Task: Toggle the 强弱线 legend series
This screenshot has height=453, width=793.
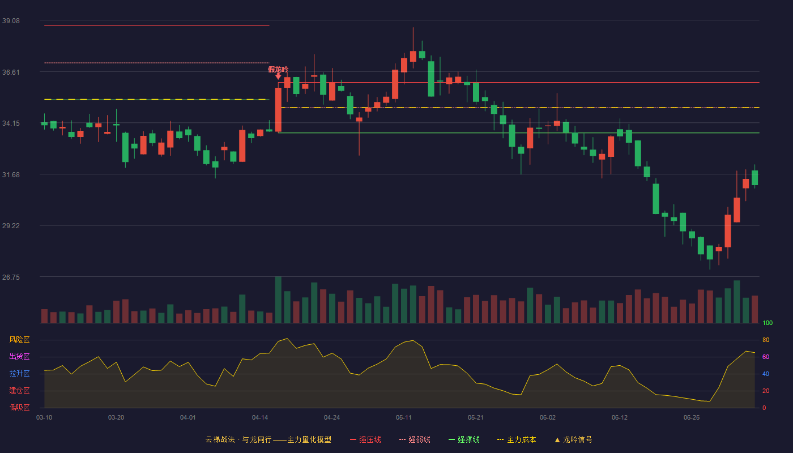Action: coord(415,439)
